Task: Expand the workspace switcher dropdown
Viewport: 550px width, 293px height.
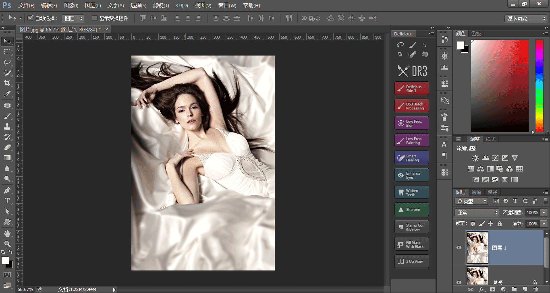Action: (526, 19)
